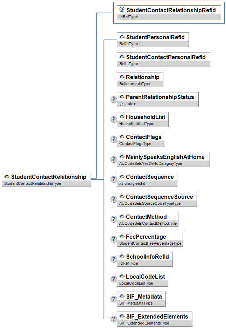Click the AUCodeSetsContactMethodType type label
This screenshot has height=328, width=226.
[148, 223]
